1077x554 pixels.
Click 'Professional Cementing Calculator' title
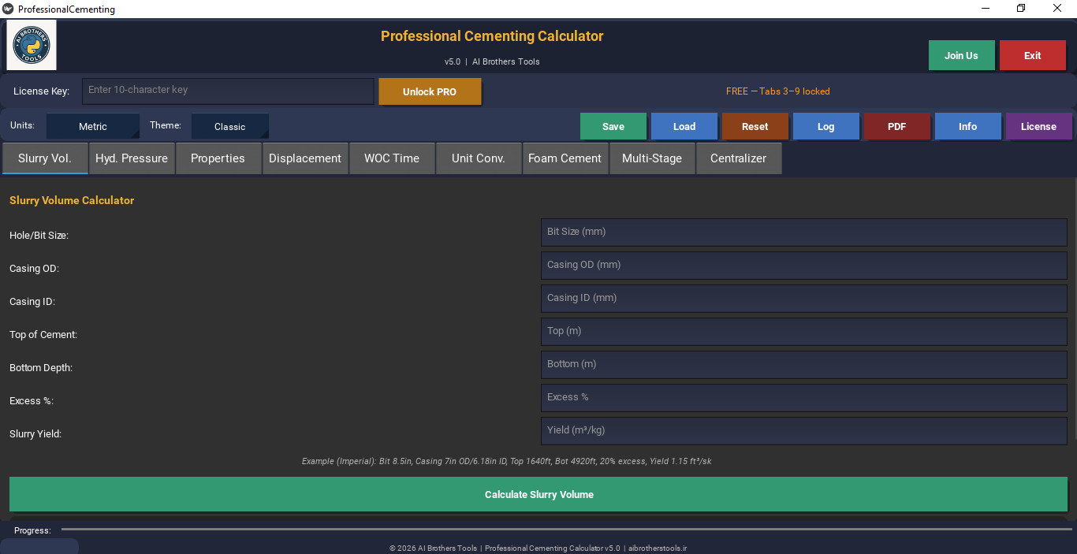point(492,36)
